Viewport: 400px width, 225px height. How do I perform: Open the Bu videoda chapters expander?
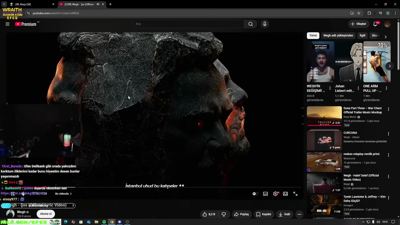pyautogui.click(x=63, y=194)
